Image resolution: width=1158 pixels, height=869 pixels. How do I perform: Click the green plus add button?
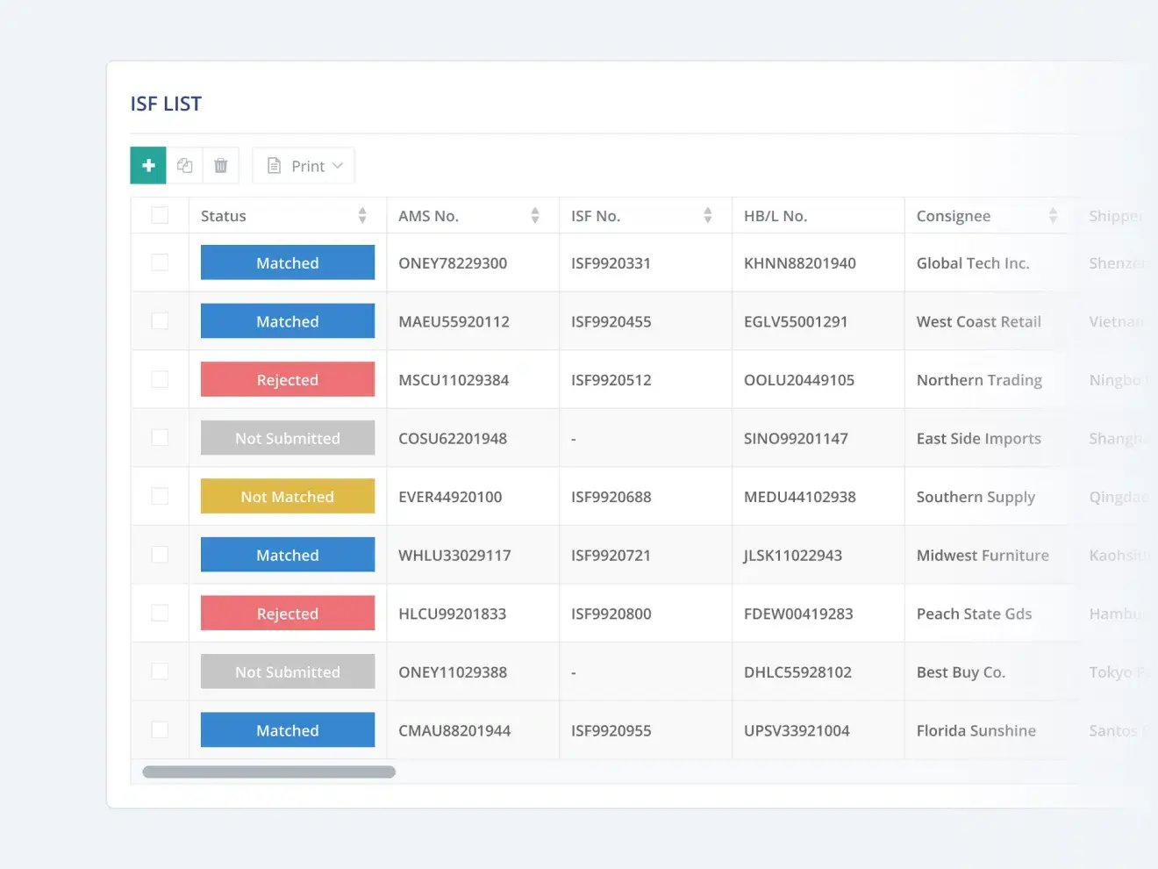148,165
